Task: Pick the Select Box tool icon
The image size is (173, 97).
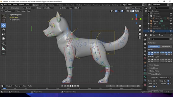Action: pyautogui.click(x=3, y=16)
